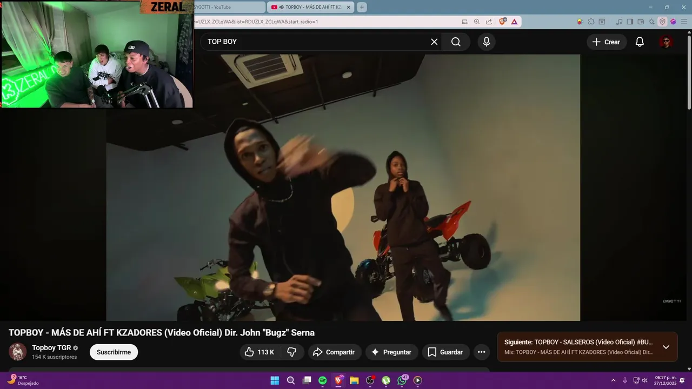Screen dimensions: 692x389
Task: Toggle the browser sidebar panel
Action: pyautogui.click(x=630, y=22)
